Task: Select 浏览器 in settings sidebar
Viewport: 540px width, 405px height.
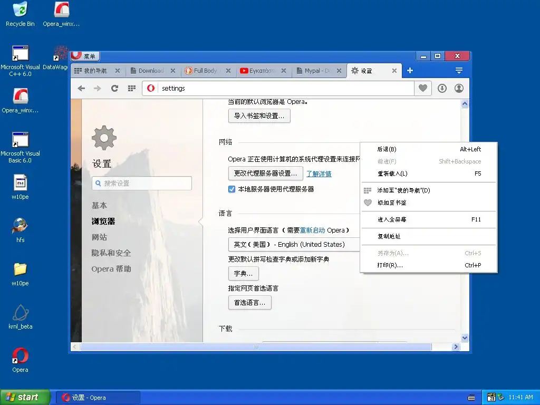Action: point(103,221)
